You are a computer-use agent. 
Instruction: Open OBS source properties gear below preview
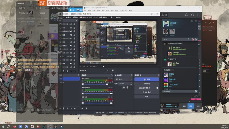106,71
